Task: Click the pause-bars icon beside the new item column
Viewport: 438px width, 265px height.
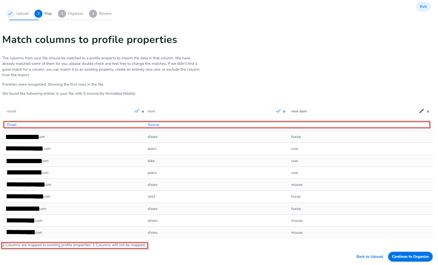Action: pyautogui.click(x=428, y=112)
